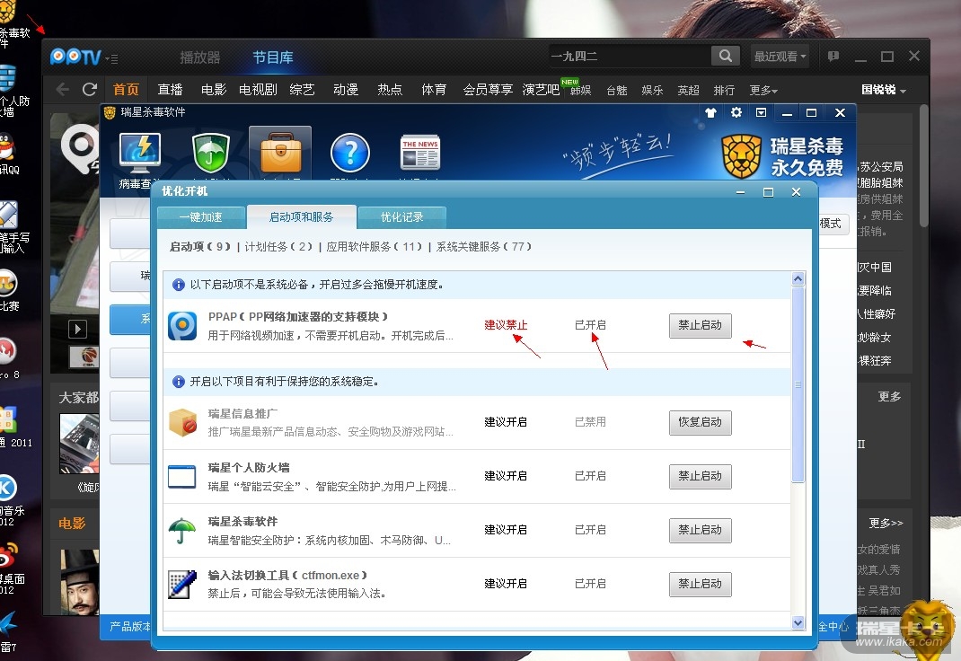The width and height of the screenshot is (961, 661).
Task: Click the startup list scrollbar thumb
Action: coord(798,384)
